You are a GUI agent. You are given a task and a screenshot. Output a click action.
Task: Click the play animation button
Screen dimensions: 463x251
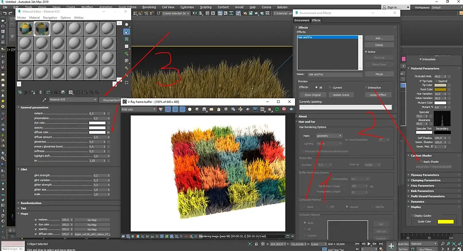(x=369, y=244)
